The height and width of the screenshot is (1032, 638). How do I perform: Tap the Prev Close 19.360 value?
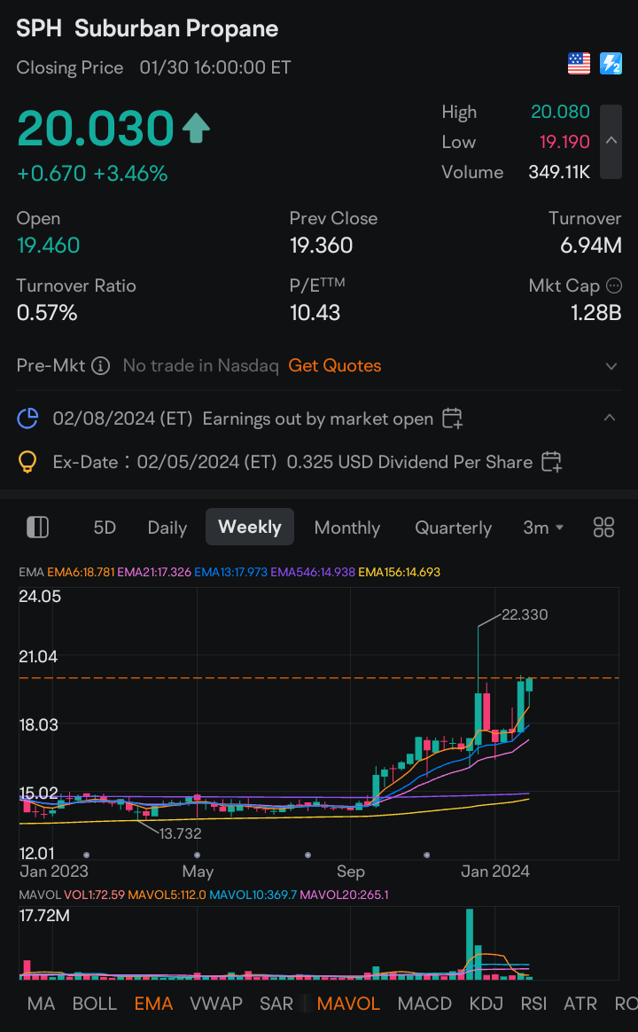coord(321,246)
